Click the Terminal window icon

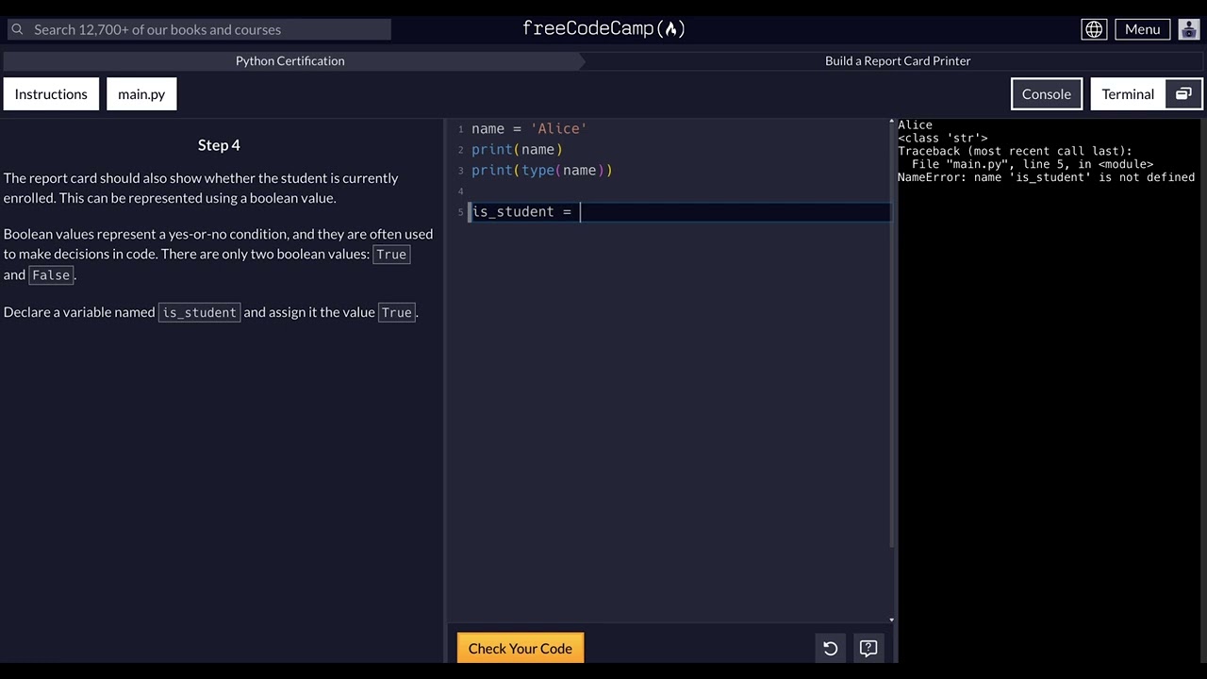(1183, 93)
